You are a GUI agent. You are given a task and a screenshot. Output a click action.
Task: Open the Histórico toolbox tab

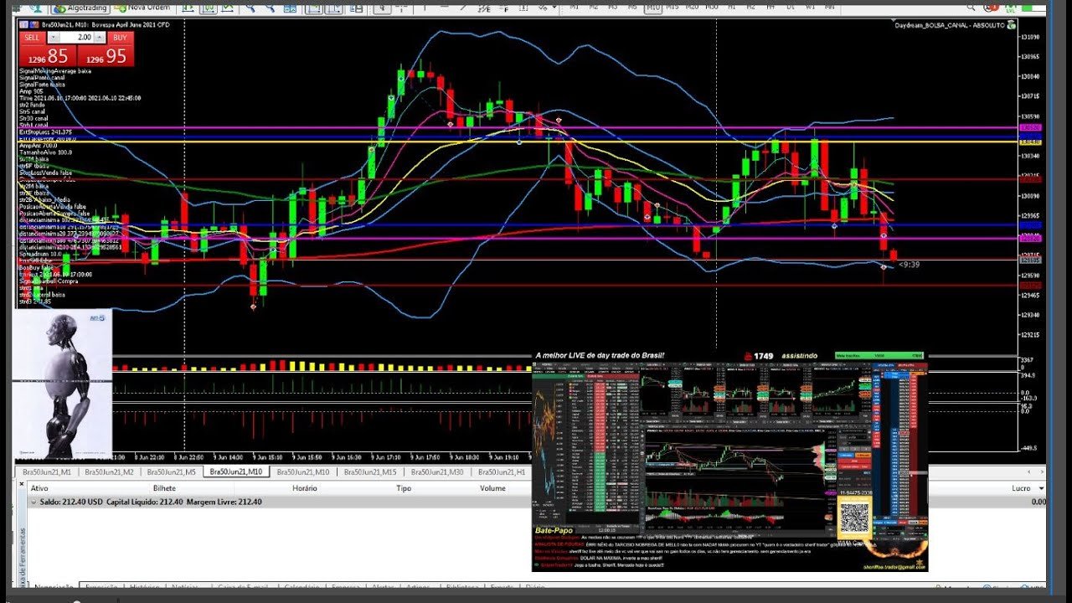point(143,588)
